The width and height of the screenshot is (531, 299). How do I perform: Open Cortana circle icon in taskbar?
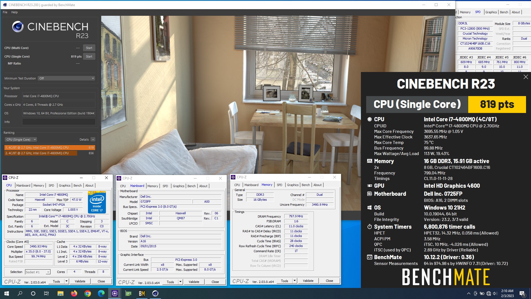pyautogui.click(x=33, y=293)
